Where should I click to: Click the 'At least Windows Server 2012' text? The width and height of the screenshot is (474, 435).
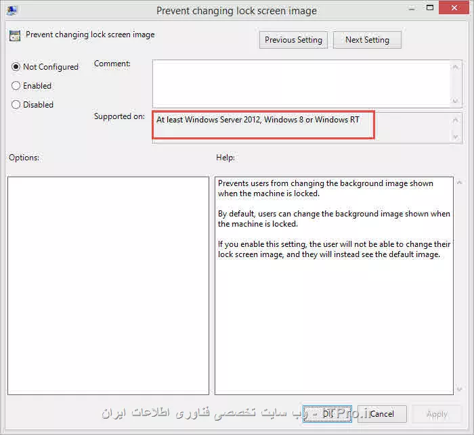pyautogui.click(x=258, y=120)
